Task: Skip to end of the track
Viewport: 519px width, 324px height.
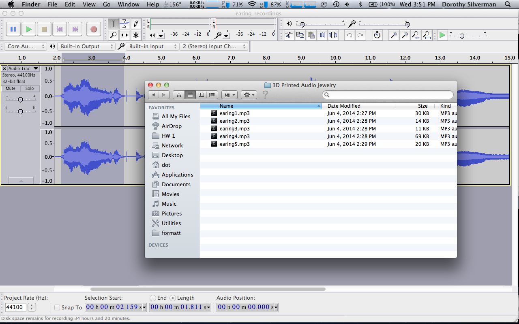Action: (75, 29)
